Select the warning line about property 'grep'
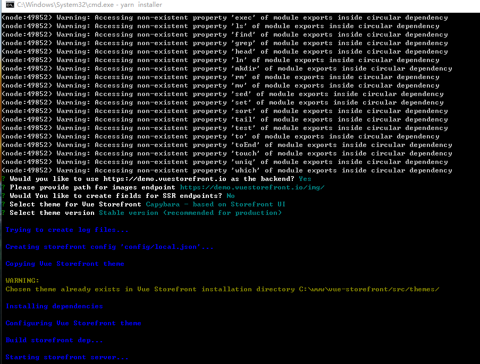This screenshot has height=364, width=480. [225, 43]
